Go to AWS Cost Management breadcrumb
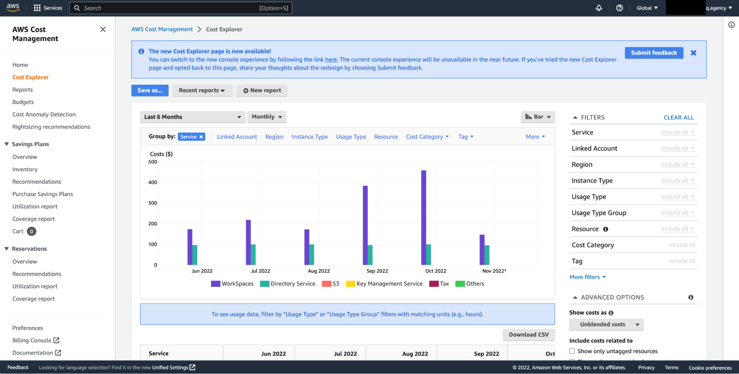This screenshot has width=739, height=374. (x=162, y=29)
